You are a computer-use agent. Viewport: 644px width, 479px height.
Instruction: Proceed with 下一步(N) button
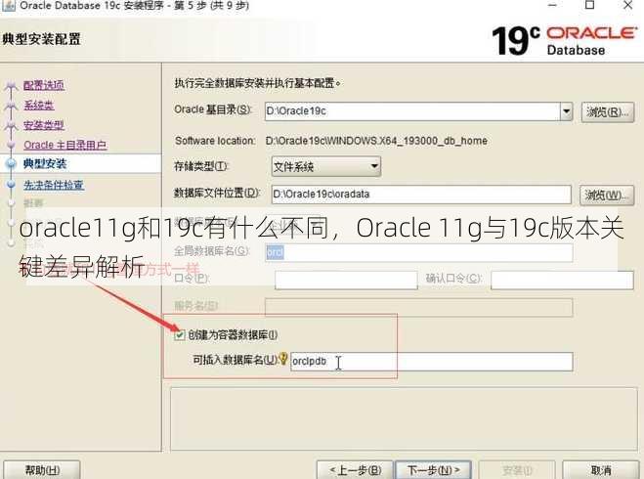tap(433, 470)
